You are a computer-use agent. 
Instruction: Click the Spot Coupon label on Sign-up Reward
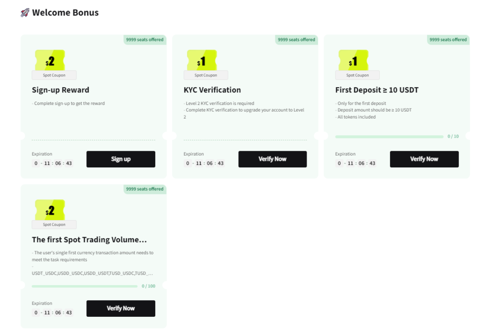tap(54, 75)
